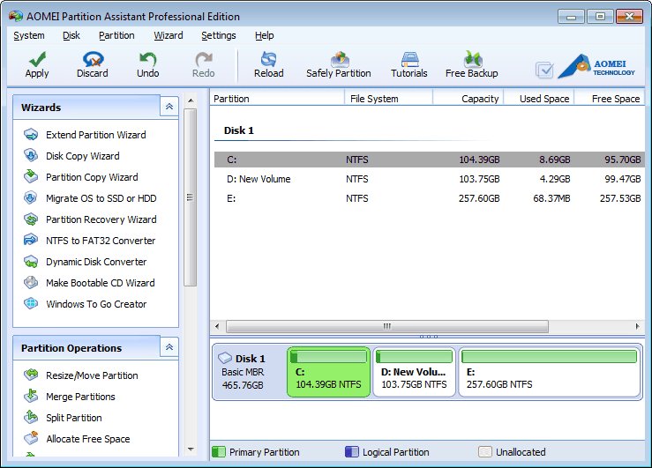The image size is (652, 468).
Task: Click the checkmark note icon beside AOMEI logo
Action: (x=544, y=70)
